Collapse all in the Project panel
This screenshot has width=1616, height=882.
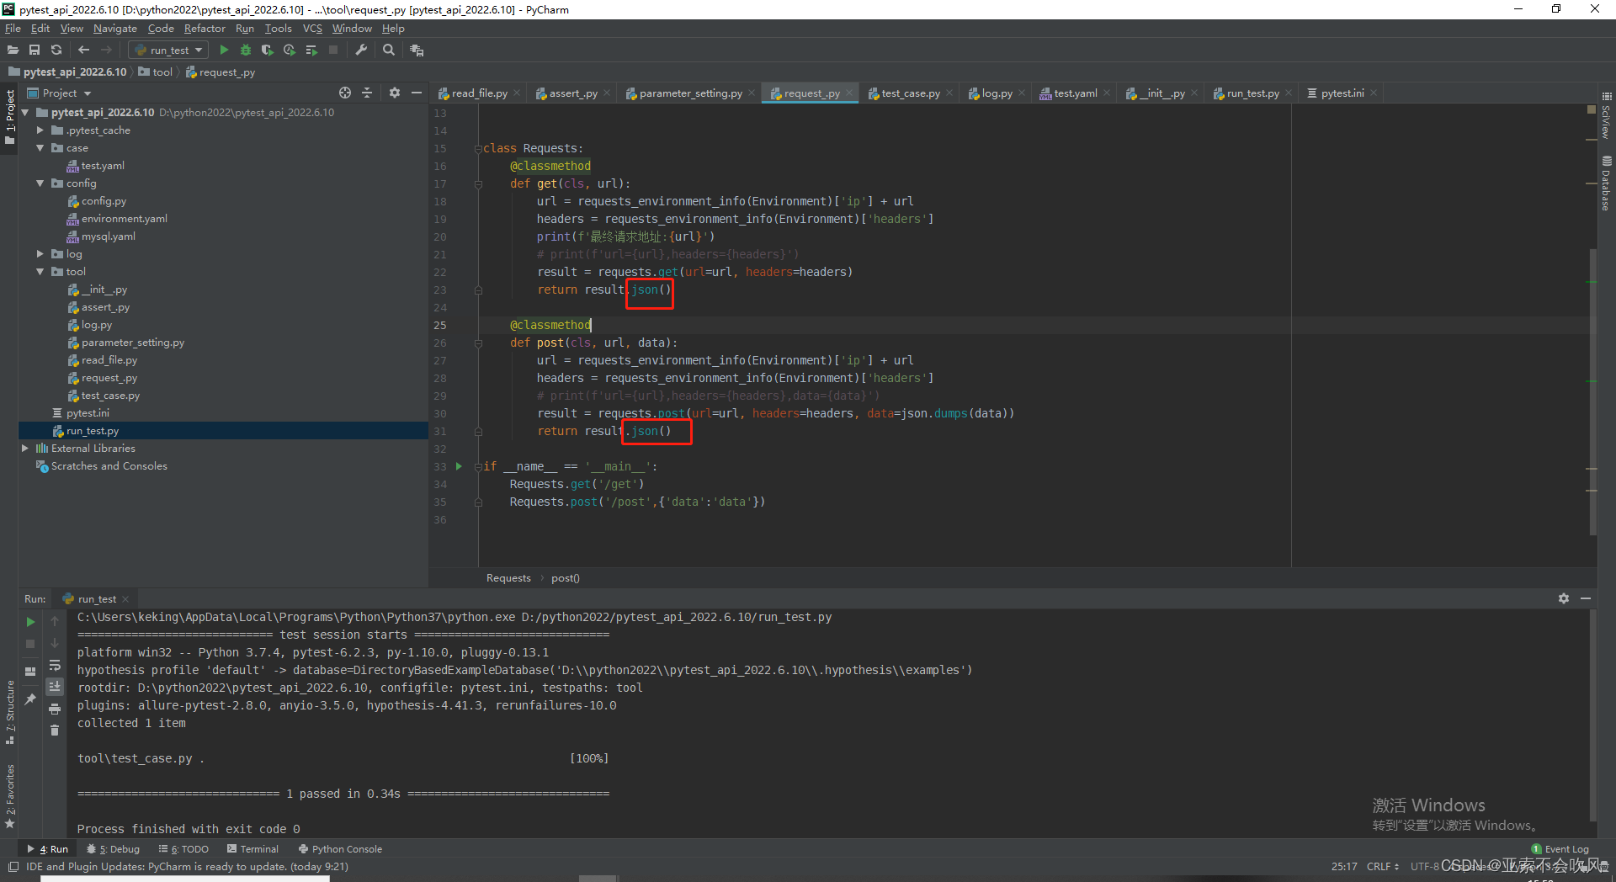(x=367, y=93)
